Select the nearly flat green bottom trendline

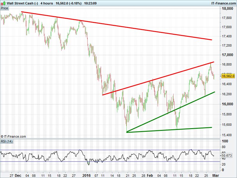pyautogui.click(x=169, y=130)
